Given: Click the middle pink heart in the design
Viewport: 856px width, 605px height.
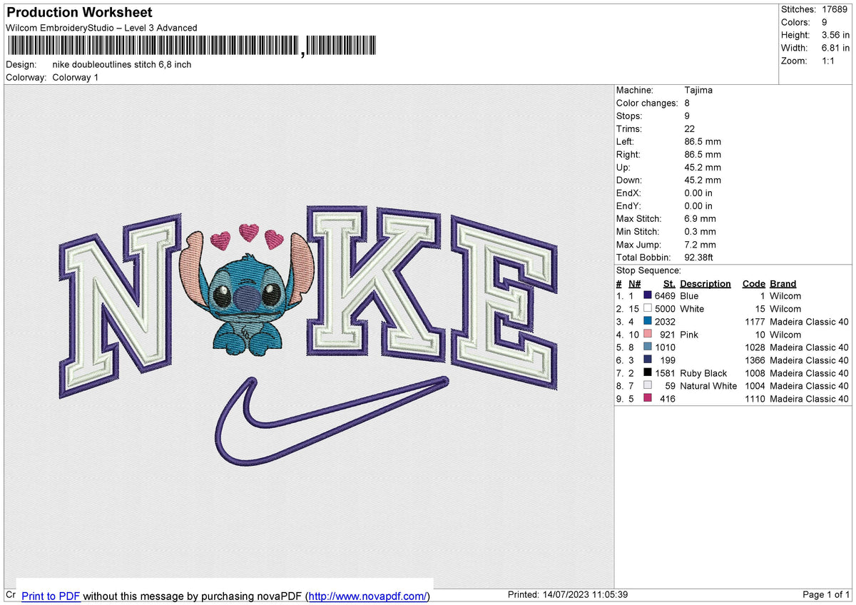Looking at the screenshot, I should (249, 233).
